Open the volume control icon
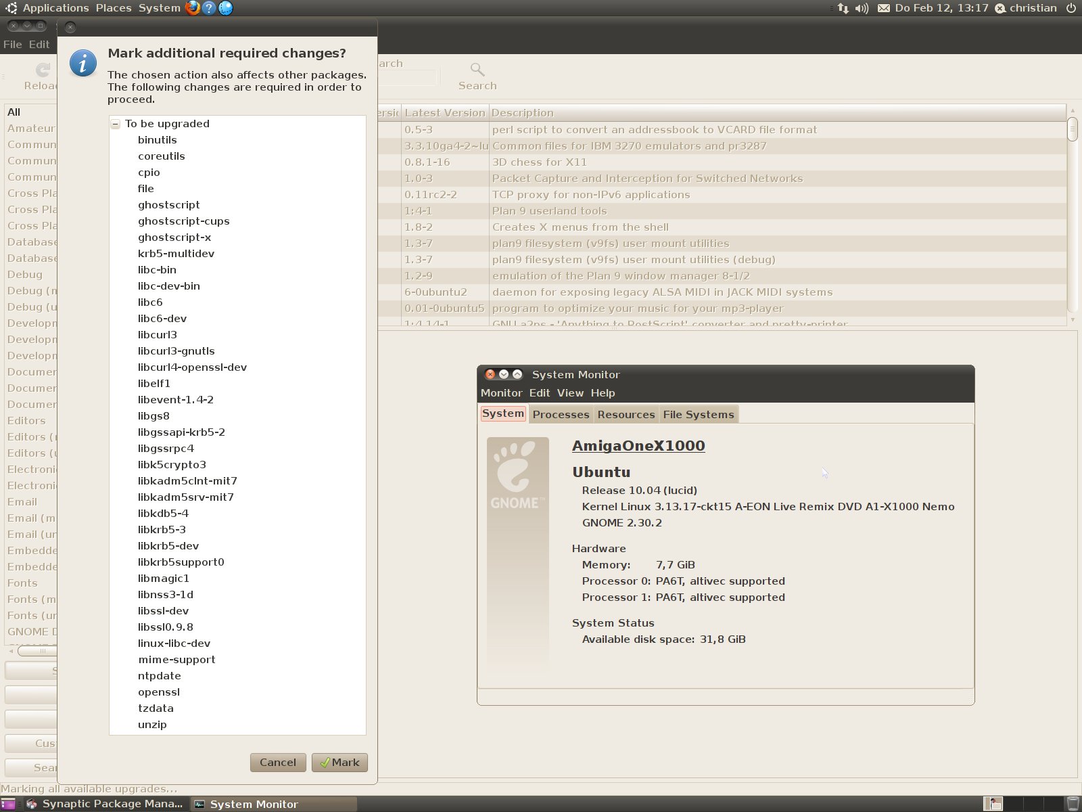Screen dimensions: 1082x812 [862, 8]
